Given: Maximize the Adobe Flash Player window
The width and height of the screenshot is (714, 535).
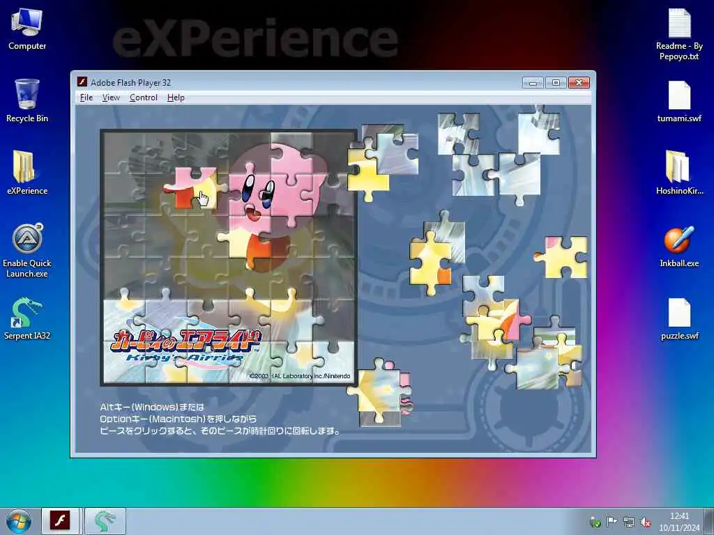Looking at the screenshot, I should [556, 82].
